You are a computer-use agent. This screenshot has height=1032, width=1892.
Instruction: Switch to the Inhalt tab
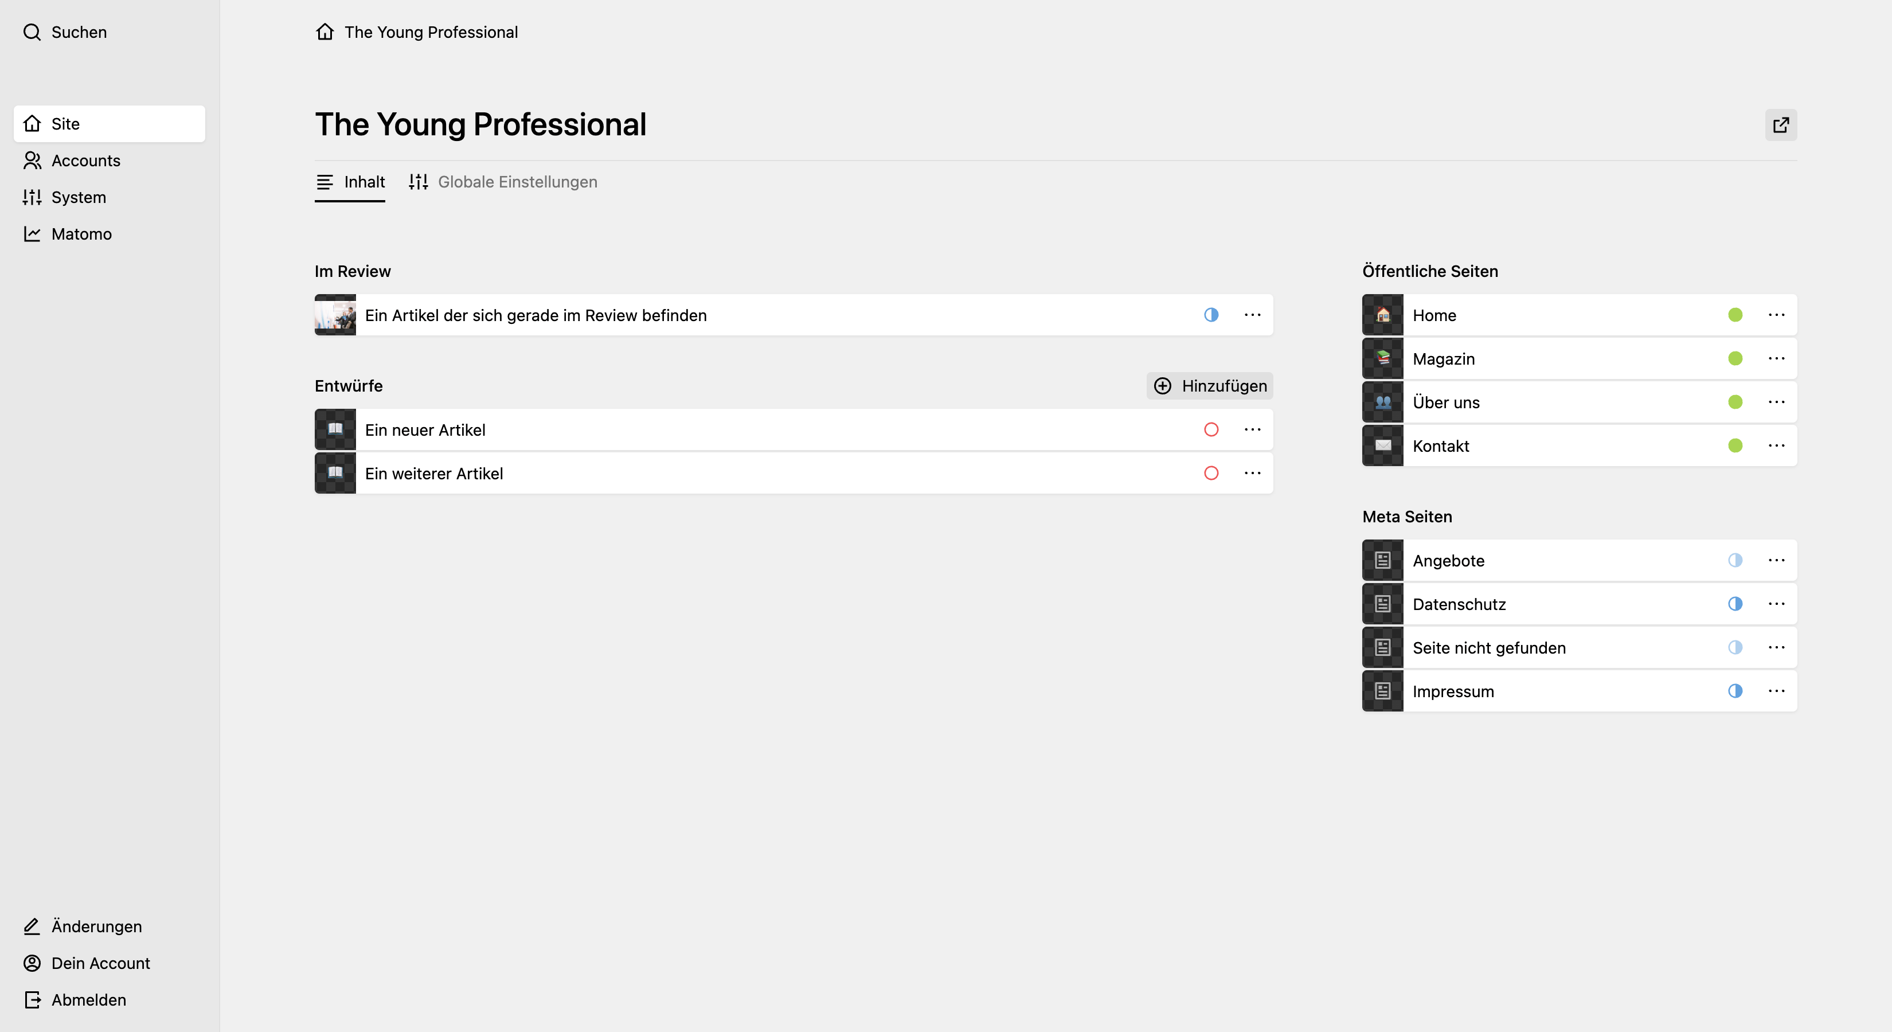(x=350, y=182)
